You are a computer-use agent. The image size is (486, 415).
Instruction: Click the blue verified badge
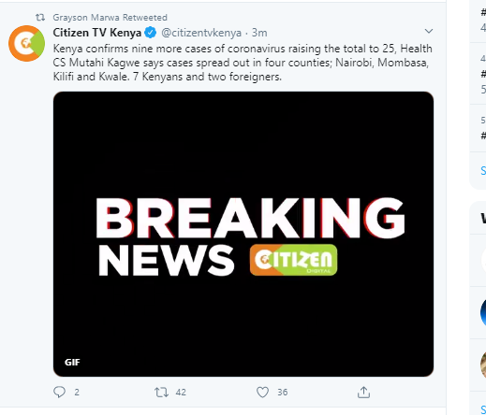click(151, 33)
